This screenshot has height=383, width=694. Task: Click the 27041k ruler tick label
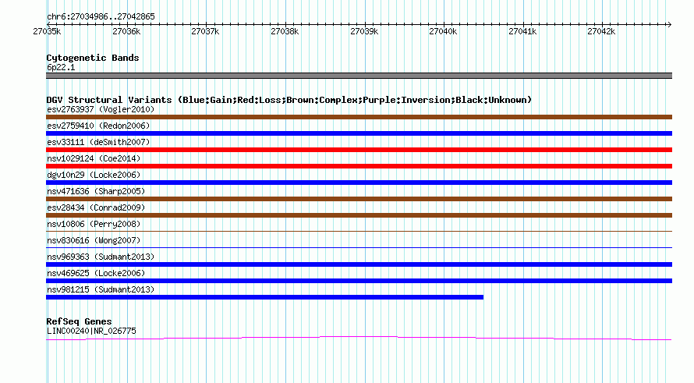point(522,31)
